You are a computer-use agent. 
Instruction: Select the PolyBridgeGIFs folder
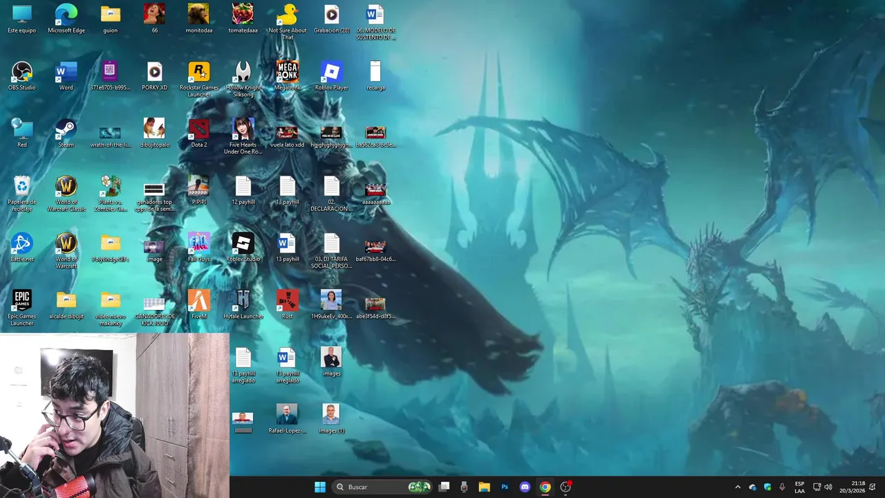pos(111,248)
